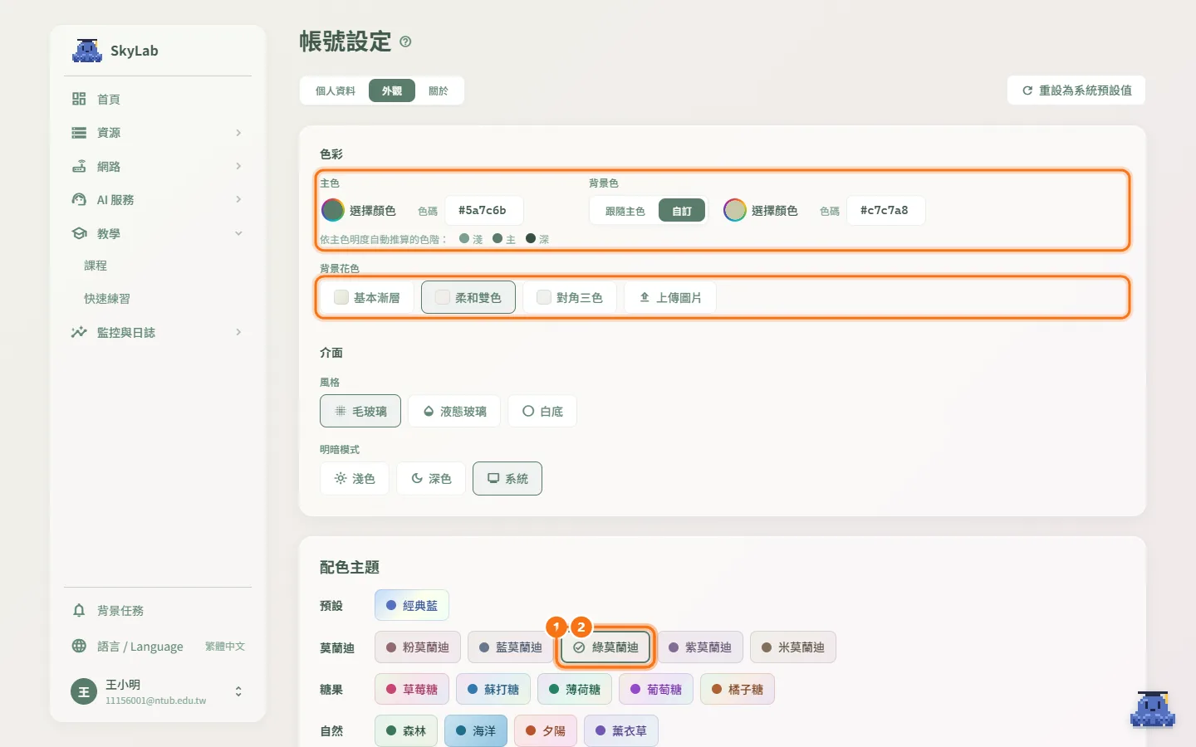Open 課程 under 教學
The width and height of the screenshot is (1196, 747).
point(96,266)
